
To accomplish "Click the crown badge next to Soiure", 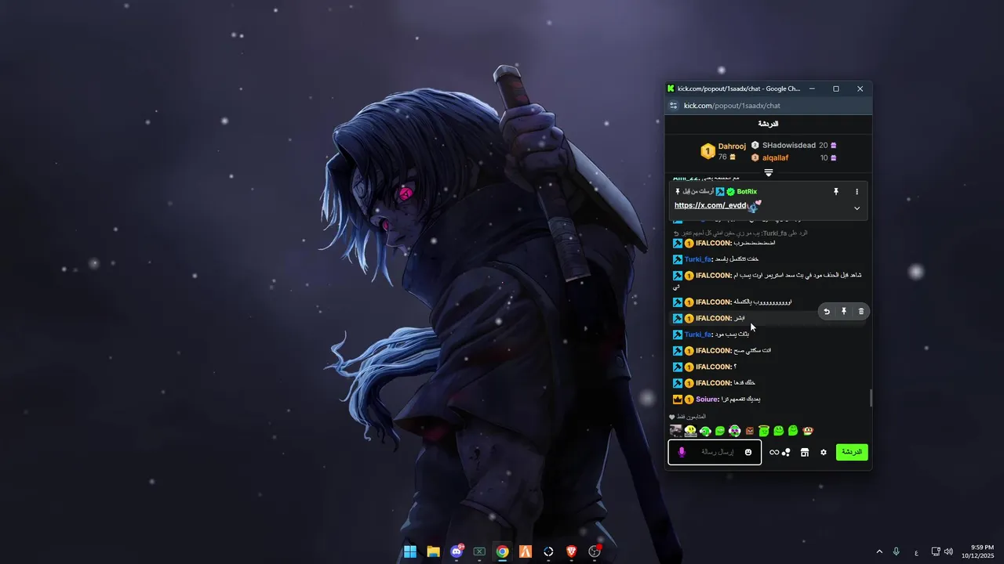I will [x=678, y=399].
